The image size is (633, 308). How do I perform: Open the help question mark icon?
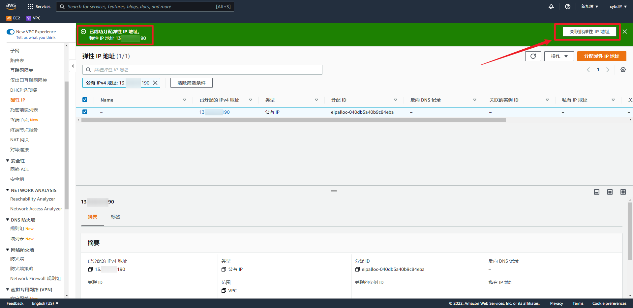click(568, 7)
